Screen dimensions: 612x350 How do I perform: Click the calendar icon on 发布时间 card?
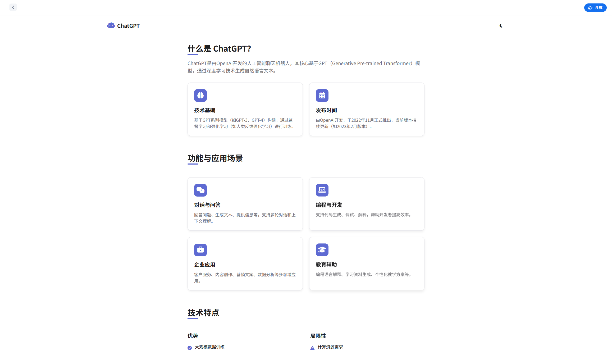(x=322, y=96)
